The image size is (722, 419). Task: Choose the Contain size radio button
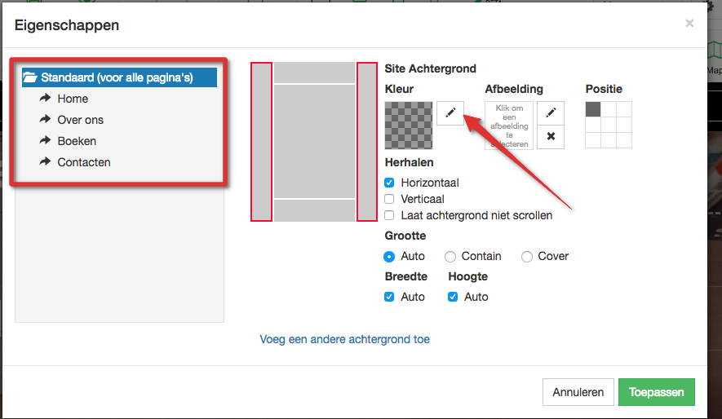tap(450, 257)
